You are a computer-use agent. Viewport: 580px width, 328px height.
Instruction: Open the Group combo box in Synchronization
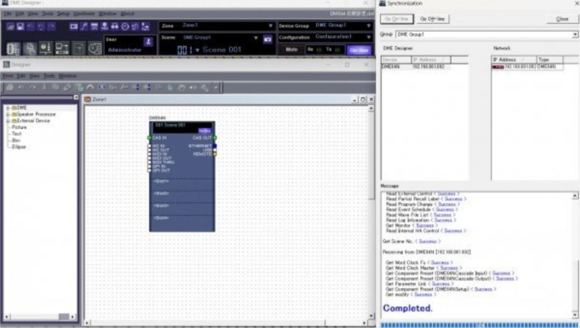(x=487, y=34)
